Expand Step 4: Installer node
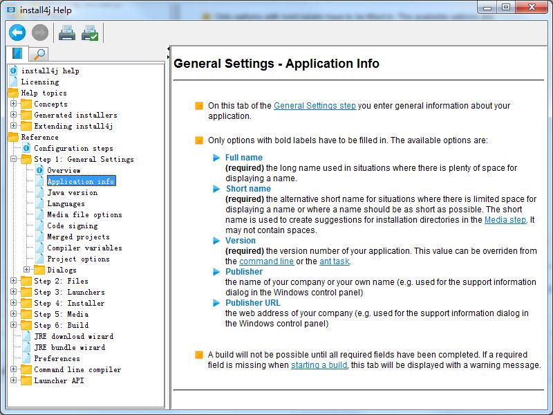Viewport: 553px width, 415px height. (13, 302)
